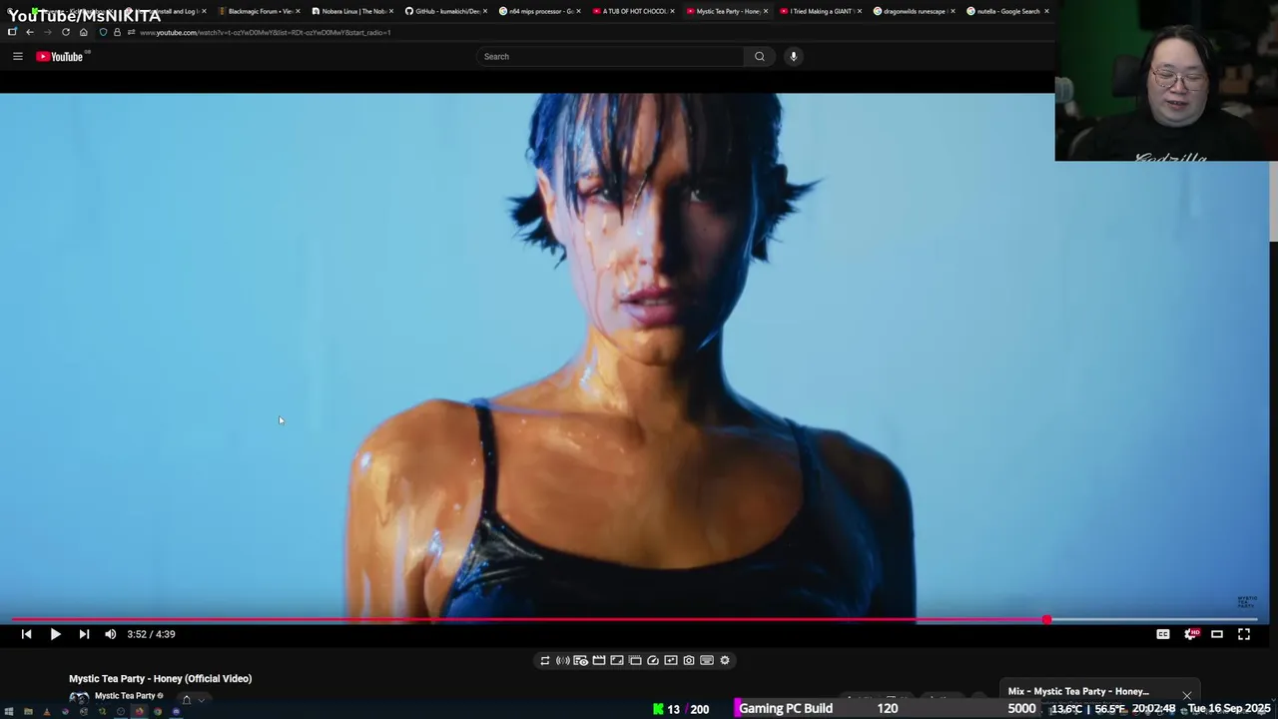Open enhancer toolbar settings gear
This screenshot has width=1278, height=719.
click(725, 660)
